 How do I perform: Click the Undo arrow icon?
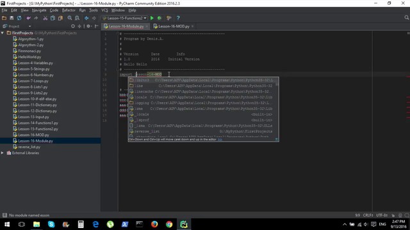coord(28,19)
